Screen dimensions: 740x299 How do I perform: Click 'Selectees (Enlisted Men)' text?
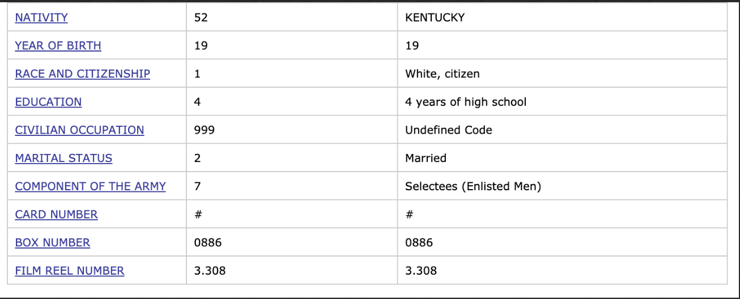tap(473, 186)
